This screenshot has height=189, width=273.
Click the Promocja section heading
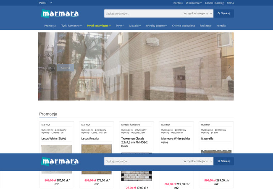tap(48, 114)
